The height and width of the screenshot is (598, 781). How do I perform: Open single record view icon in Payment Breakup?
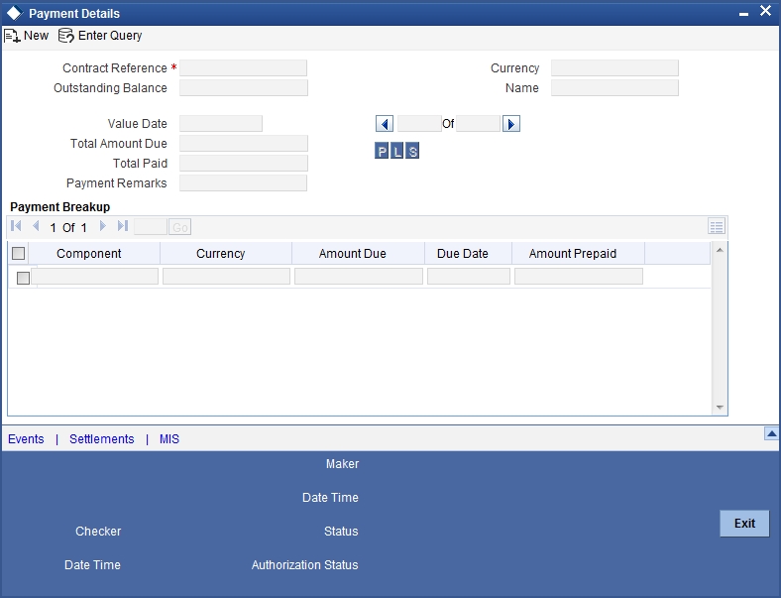(x=717, y=226)
